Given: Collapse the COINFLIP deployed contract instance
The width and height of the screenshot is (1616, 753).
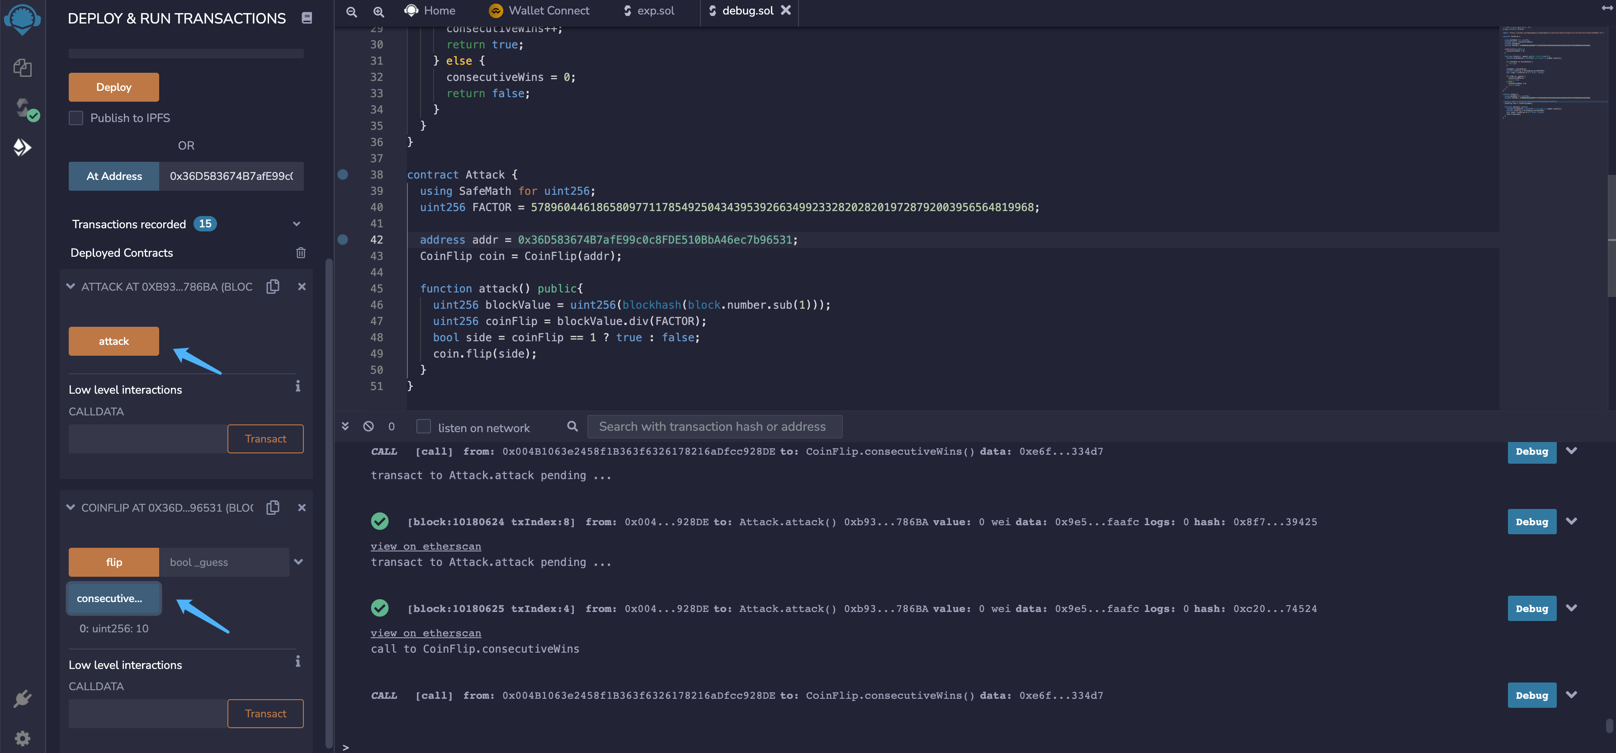Looking at the screenshot, I should point(70,507).
